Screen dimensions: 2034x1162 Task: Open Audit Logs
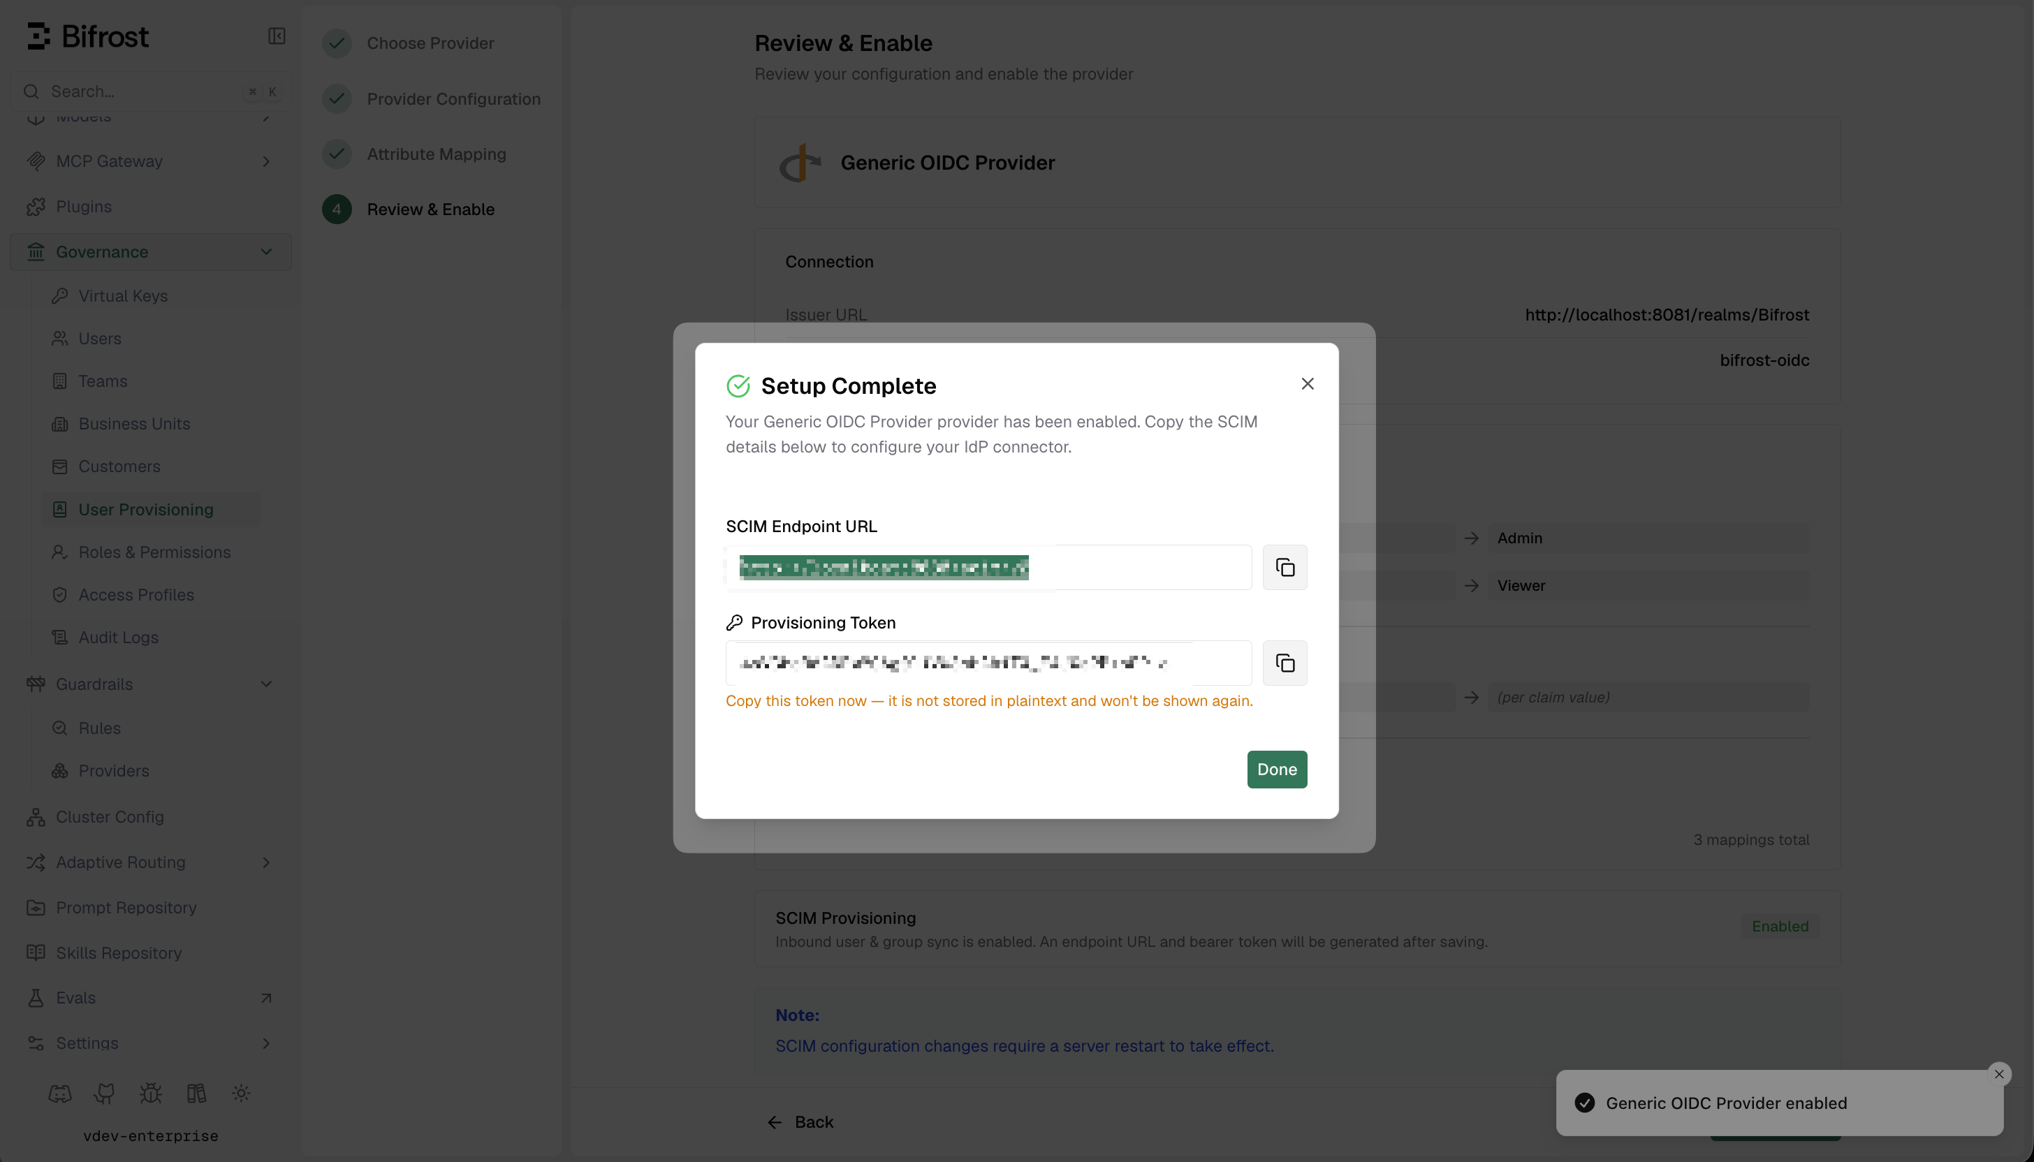click(x=152, y=638)
